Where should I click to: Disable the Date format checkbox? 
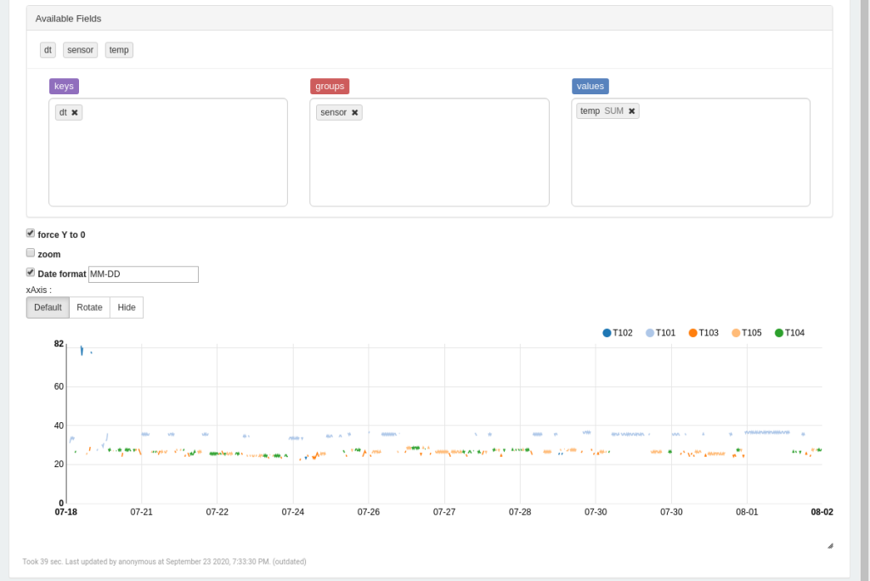pyautogui.click(x=31, y=273)
